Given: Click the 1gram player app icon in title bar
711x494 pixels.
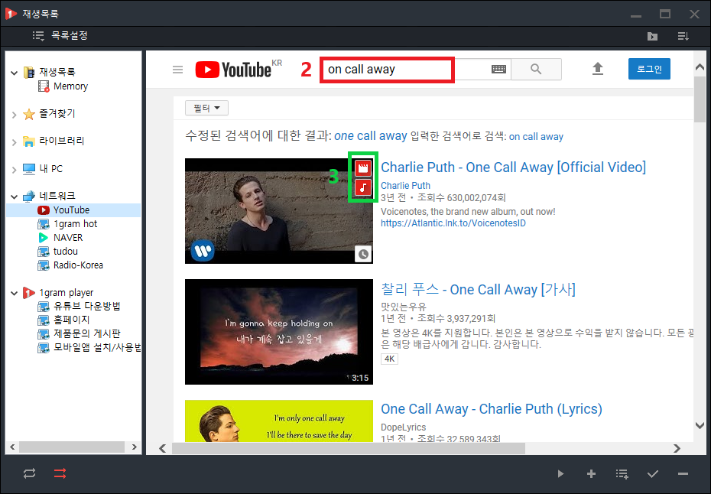Looking at the screenshot, I should click(x=11, y=14).
